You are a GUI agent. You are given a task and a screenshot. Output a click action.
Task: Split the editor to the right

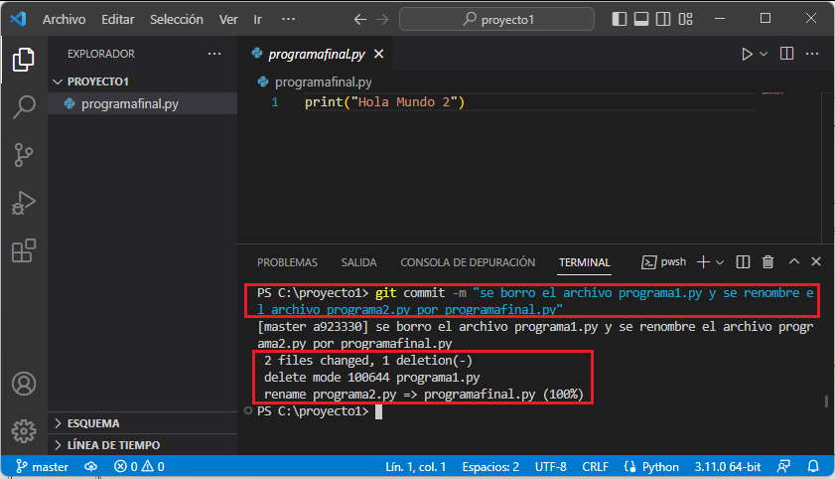(x=786, y=54)
